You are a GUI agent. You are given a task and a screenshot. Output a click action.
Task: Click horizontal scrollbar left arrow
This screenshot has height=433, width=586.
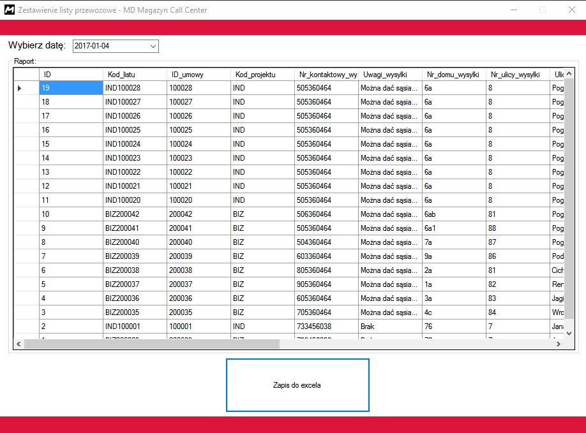(x=19, y=344)
